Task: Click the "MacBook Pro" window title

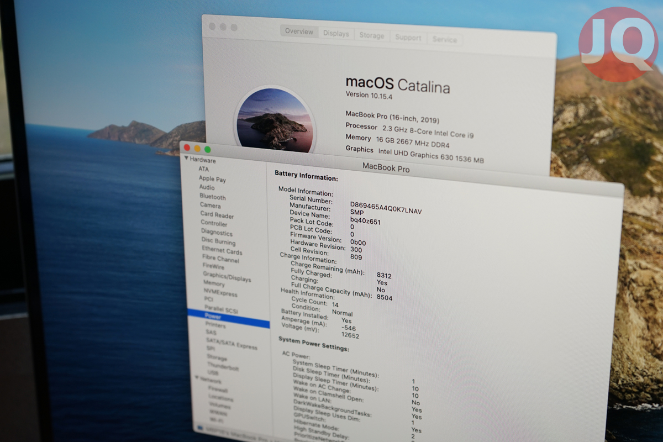Action: click(x=386, y=168)
